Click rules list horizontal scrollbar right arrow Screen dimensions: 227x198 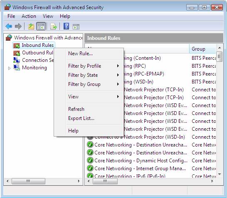click(212, 181)
